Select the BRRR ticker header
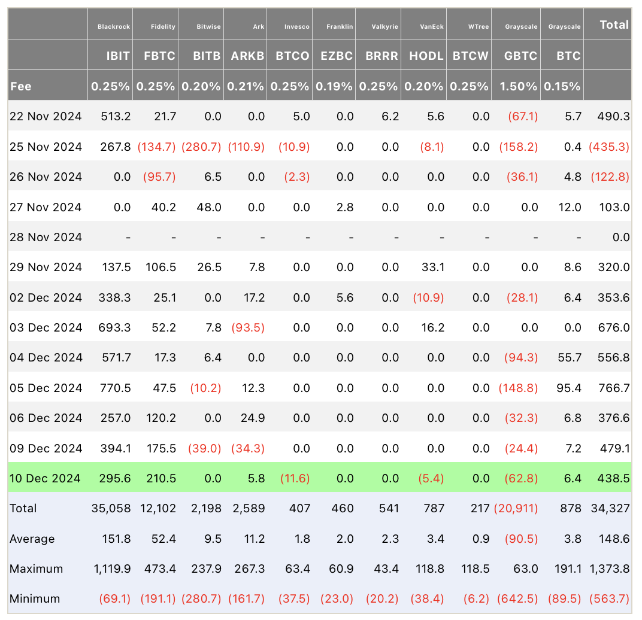The height and width of the screenshot is (620, 642). click(x=381, y=56)
